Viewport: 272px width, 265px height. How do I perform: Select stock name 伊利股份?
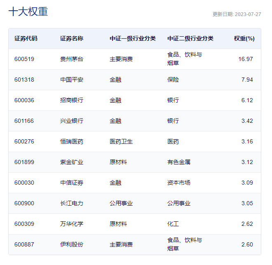pos(72,245)
